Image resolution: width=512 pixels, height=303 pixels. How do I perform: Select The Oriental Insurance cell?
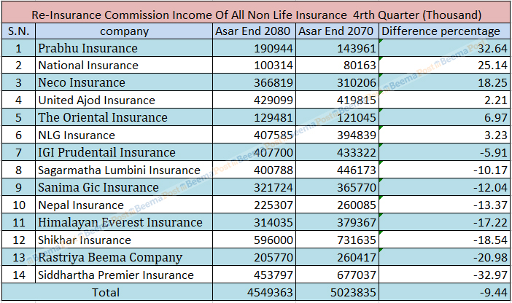tap(102, 118)
